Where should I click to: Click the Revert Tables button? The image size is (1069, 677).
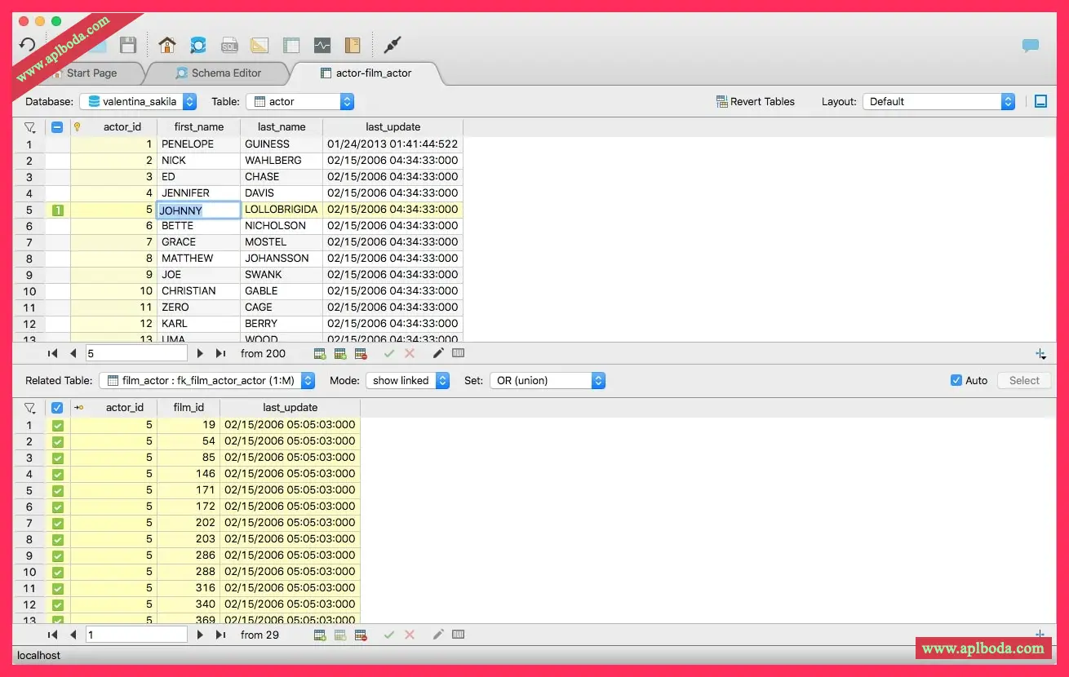[x=755, y=102]
